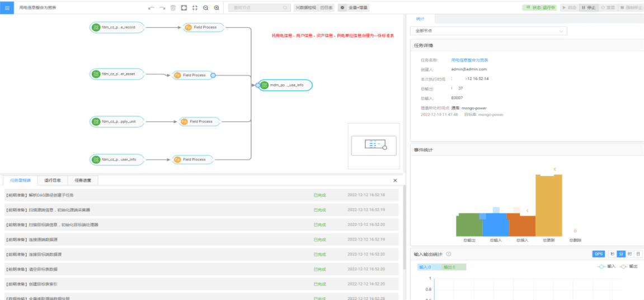Switch to the 运行日志 tab
Image resolution: width=644 pixels, height=300 pixels.
tap(53, 180)
